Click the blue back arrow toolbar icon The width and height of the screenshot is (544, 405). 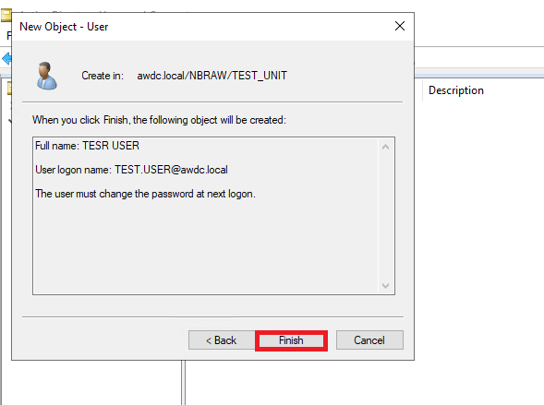click(x=6, y=58)
